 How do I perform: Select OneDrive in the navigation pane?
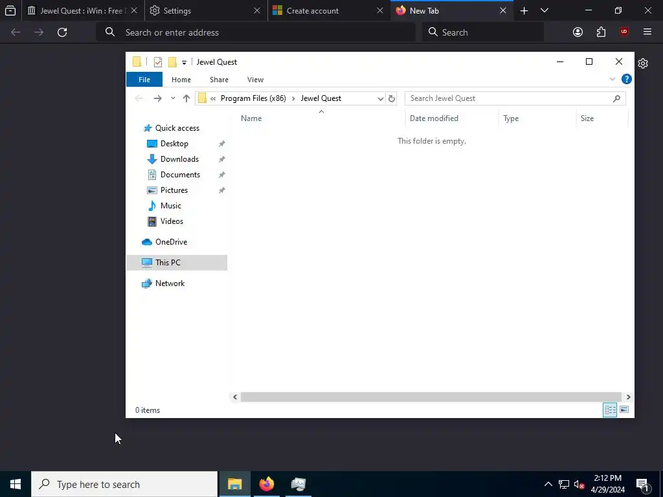click(x=171, y=242)
